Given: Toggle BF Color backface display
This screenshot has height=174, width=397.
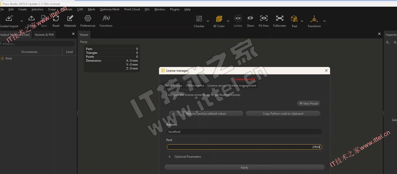Looking at the screenshot, I should click(219, 19).
